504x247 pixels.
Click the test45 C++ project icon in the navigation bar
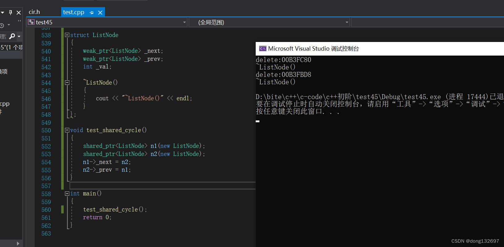point(31,22)
